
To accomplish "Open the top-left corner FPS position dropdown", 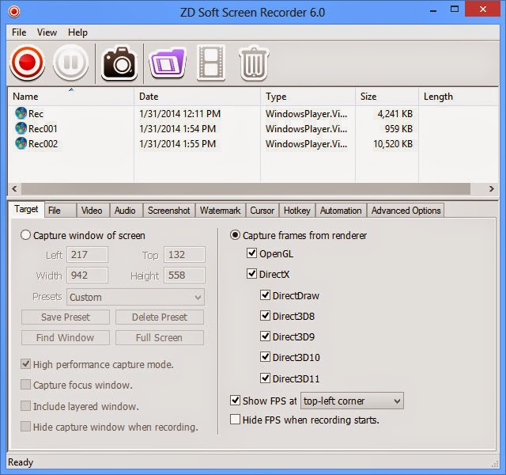I will tap(352, 401).
